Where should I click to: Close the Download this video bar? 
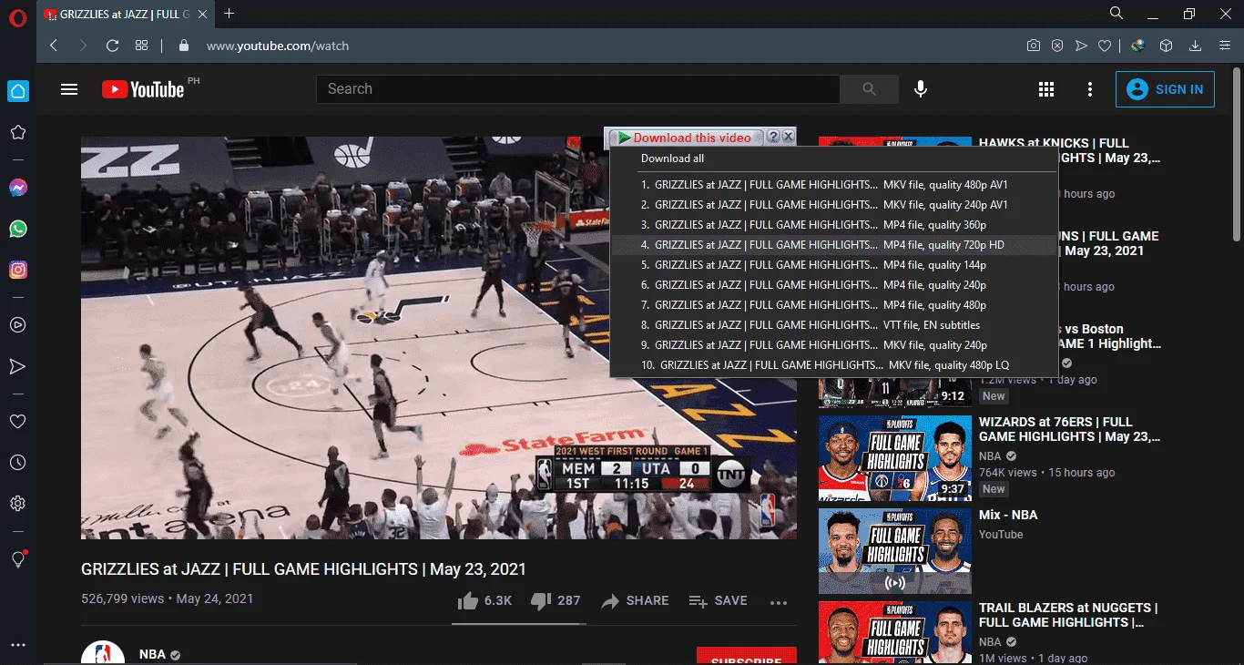tap(789, 137)
